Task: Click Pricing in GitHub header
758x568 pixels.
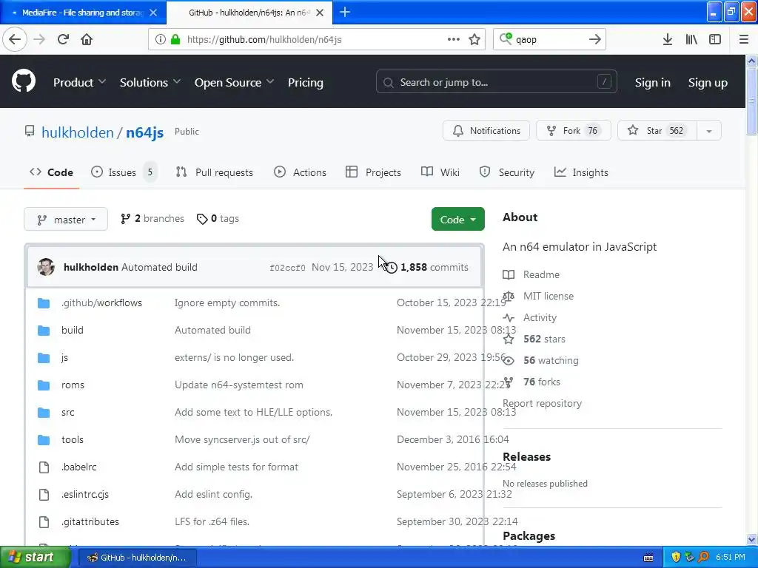Action: click(306, 83)
